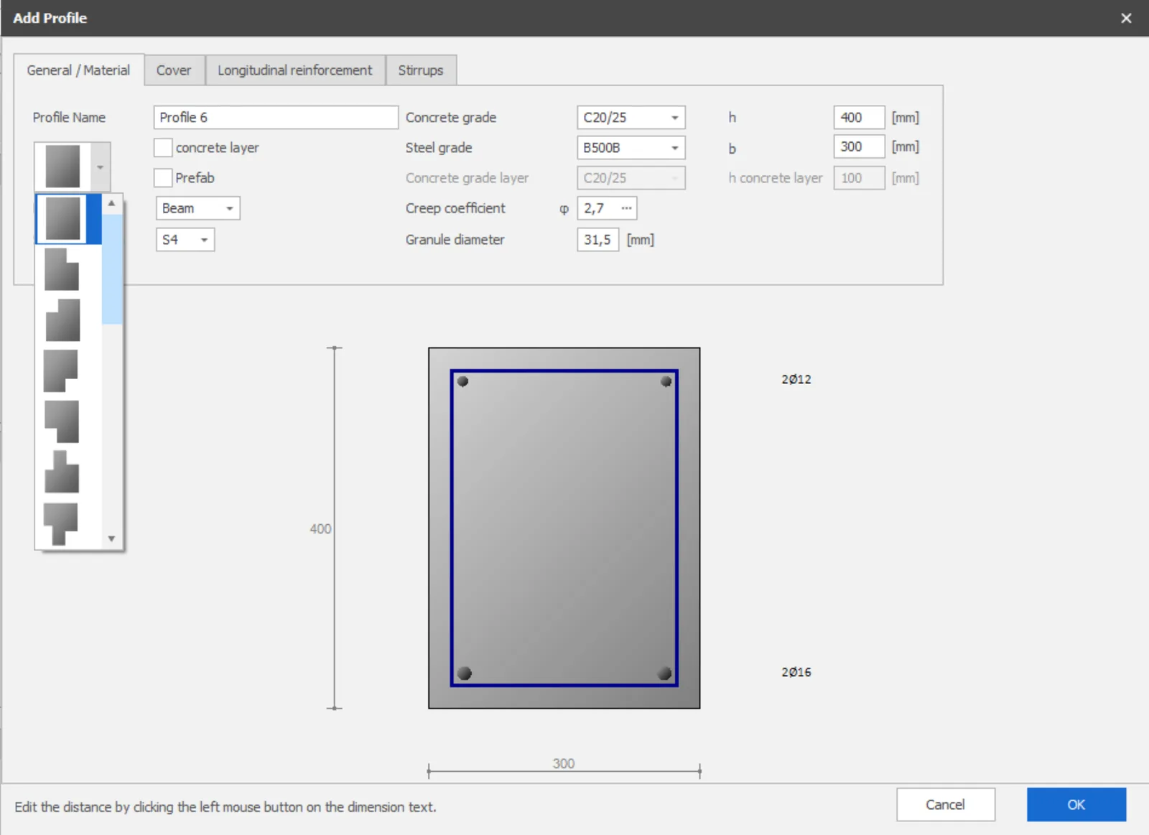Click the b width input field
1149x835 pixels.
(x=859, y=147)
